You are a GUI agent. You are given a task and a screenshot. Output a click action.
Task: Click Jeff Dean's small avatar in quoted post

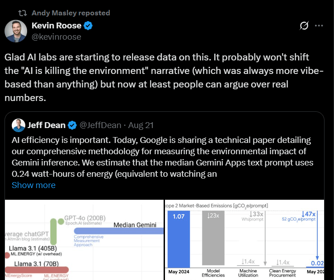[18, 125]
